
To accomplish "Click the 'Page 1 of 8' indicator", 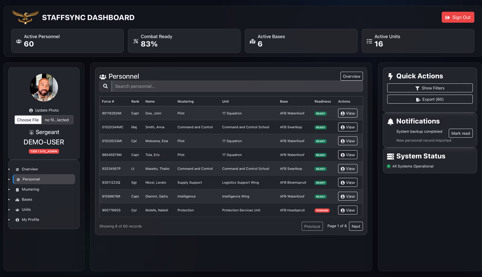I will [337, 226].
